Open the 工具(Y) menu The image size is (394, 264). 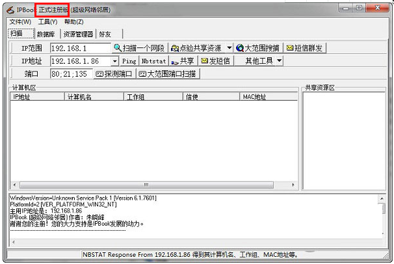point(47,22)
